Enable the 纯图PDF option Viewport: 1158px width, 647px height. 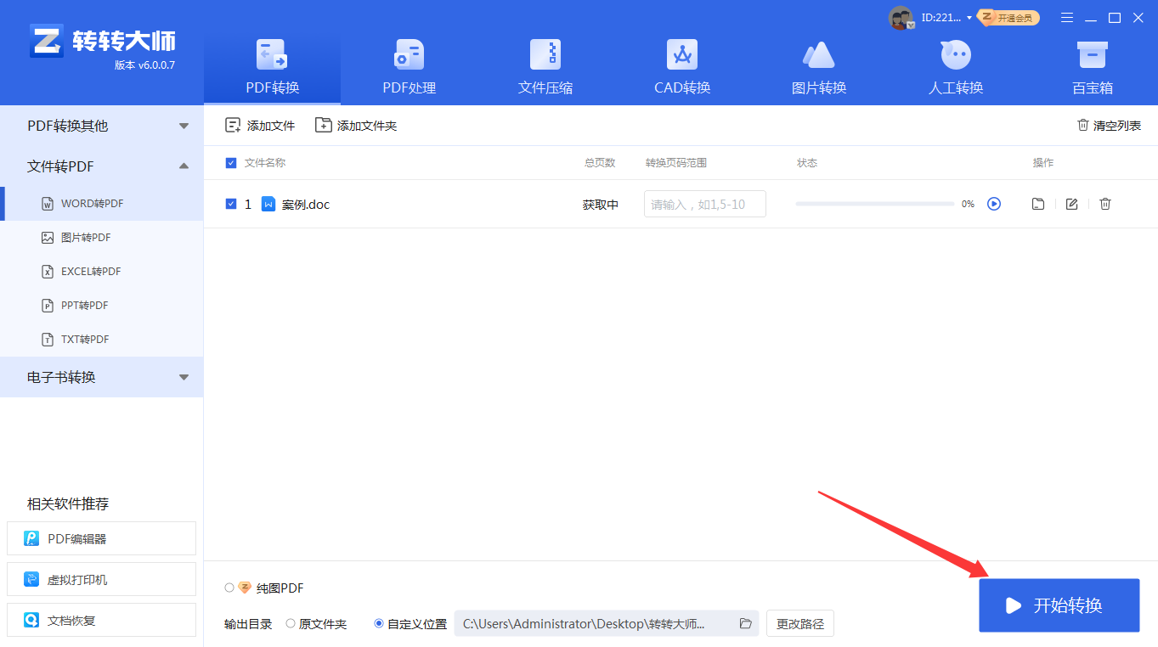pyautogui.click(x=229, y=588)
